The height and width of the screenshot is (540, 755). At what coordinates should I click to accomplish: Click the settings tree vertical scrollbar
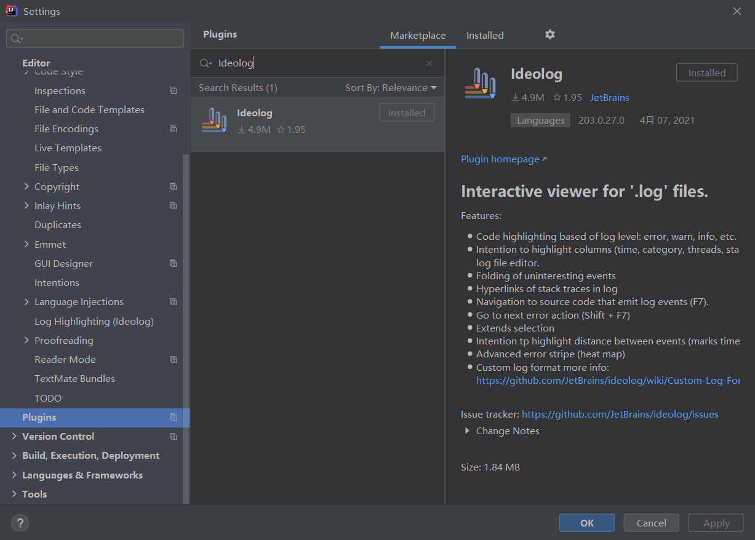pyautogui.click(x=186, y=329)
